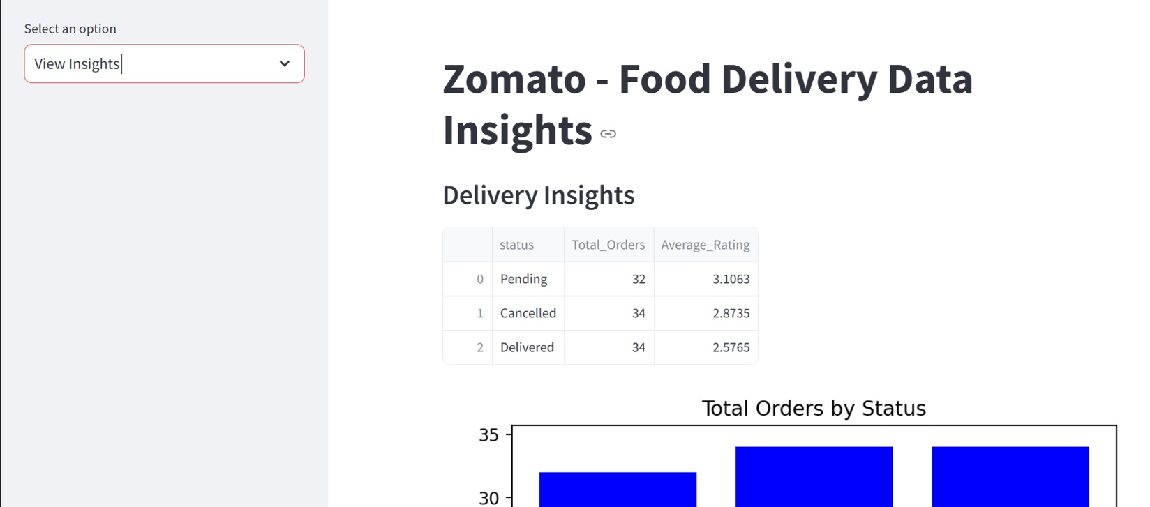Click the rating cell showing 3.1063

(x=730, y=279)
